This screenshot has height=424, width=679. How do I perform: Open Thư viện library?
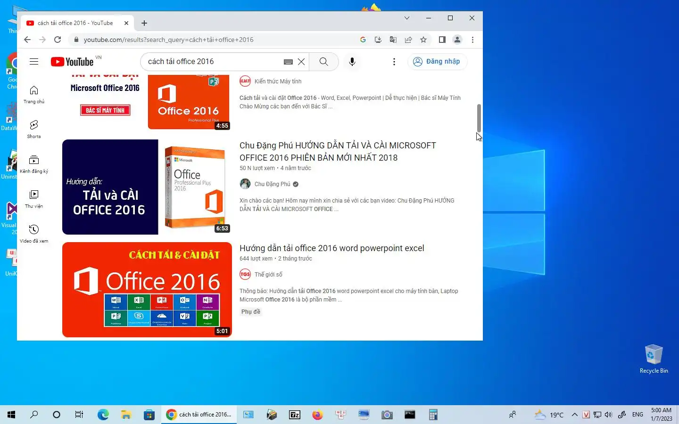click(34, 199)
